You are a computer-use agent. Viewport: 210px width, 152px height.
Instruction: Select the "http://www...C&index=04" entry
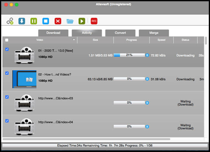55,122
